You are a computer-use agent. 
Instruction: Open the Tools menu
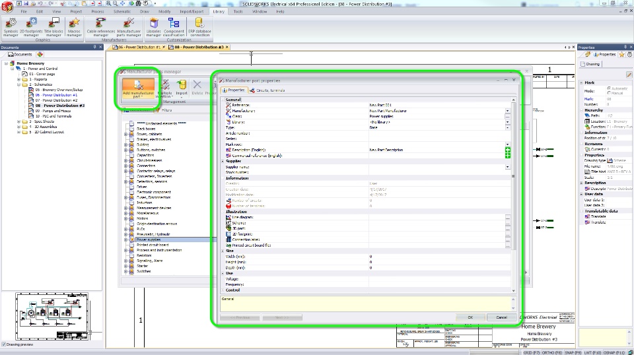tap(238, 12)
